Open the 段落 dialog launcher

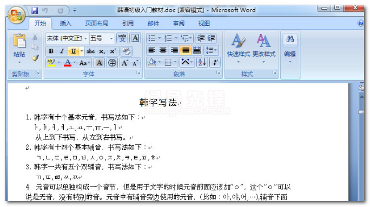[x=219, y=73]
